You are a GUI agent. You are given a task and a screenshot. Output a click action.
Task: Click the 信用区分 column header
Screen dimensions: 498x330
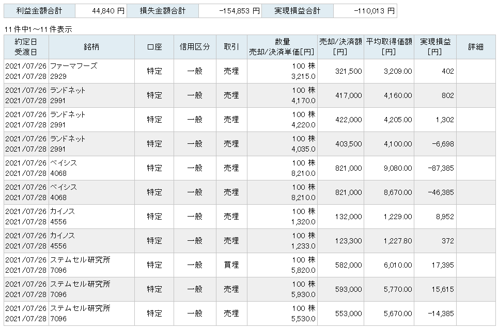point(195,47)
